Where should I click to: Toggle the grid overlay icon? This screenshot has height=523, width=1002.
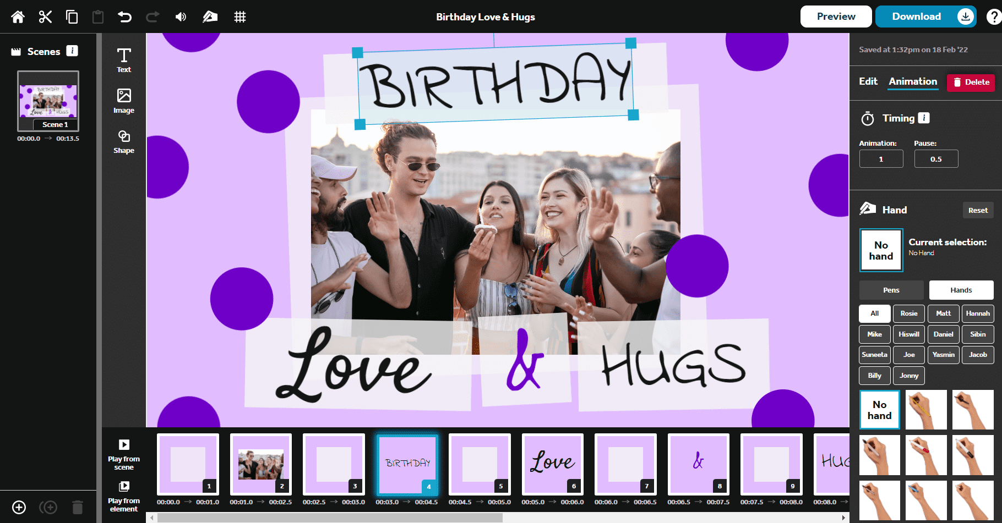(240, 17)
